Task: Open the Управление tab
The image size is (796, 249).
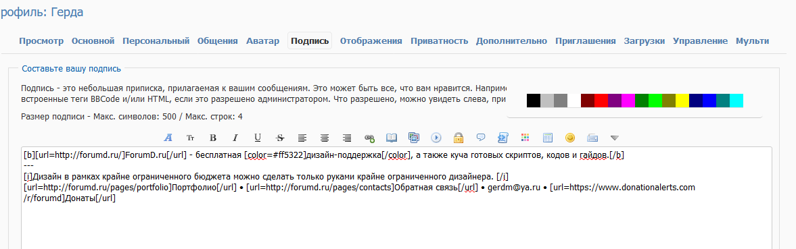Action: pos(700,41)
